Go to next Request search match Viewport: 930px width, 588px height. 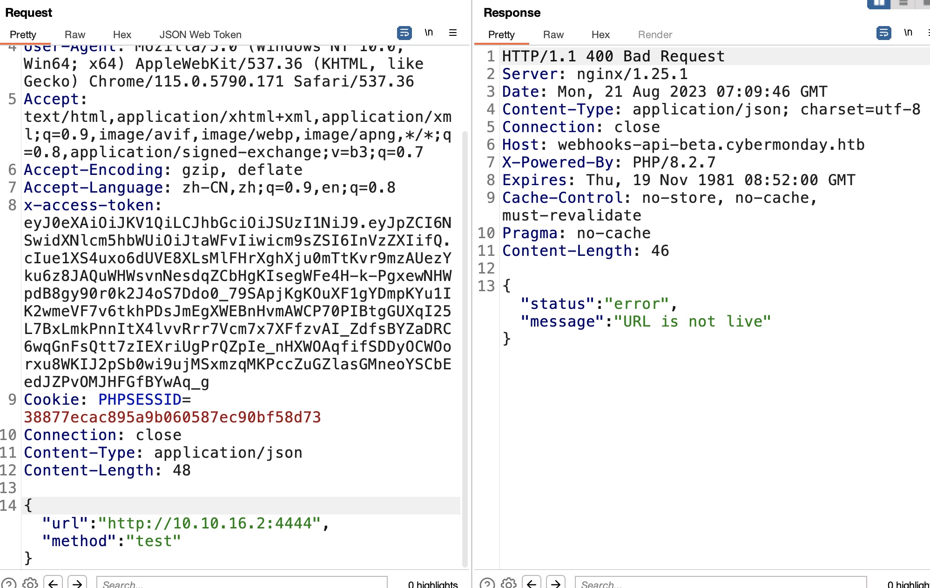[x=77, y=583]
